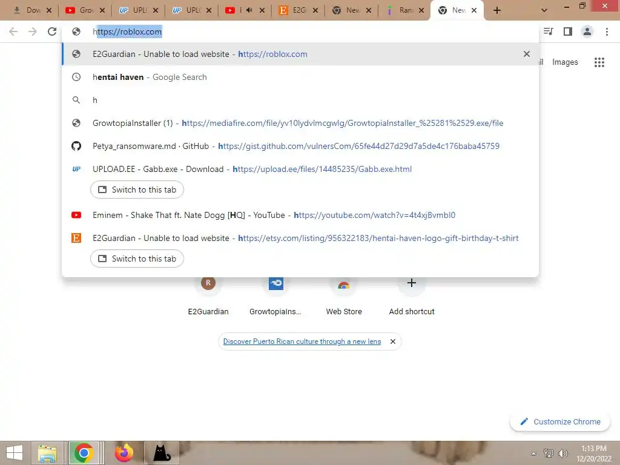Viewport: 620px width, 465px height.
Task: Click the orange E icon of etsy suggestion
Action: pyautogui.click(x=76, y=238)
